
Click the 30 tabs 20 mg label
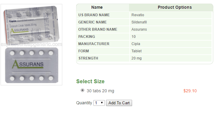pos(100,91)
